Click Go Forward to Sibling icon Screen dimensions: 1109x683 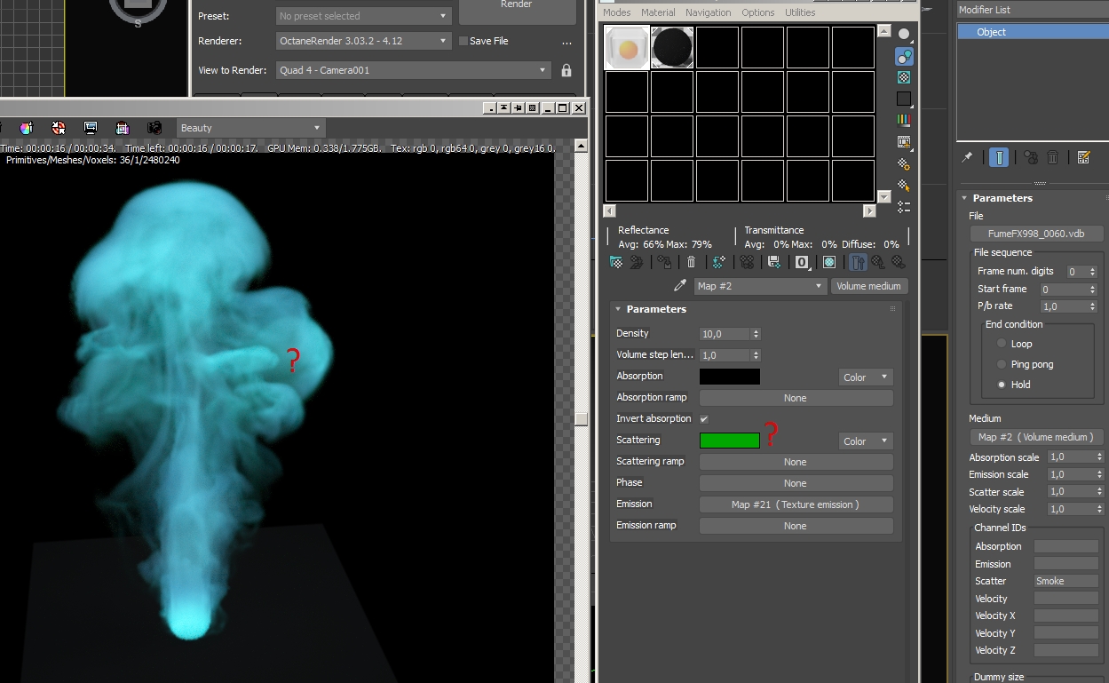(x=898, y=262)
